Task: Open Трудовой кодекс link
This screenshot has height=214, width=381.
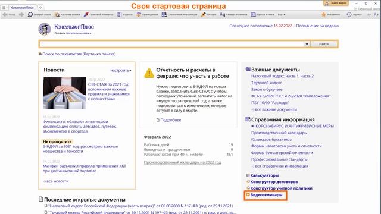Action: tap(266, 83)
